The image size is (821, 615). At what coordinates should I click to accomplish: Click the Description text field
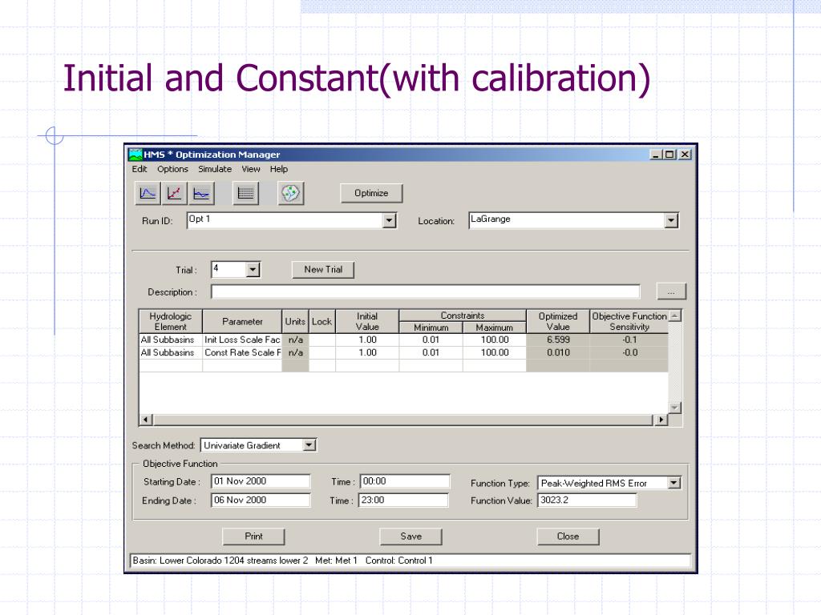pyautogui.click(x=425, y=291)
